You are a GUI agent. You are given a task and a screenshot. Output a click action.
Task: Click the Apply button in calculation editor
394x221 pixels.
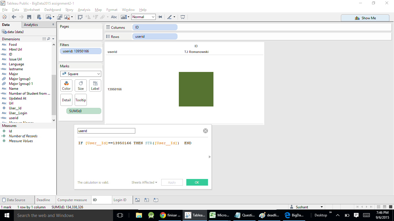tap(172, 182)
